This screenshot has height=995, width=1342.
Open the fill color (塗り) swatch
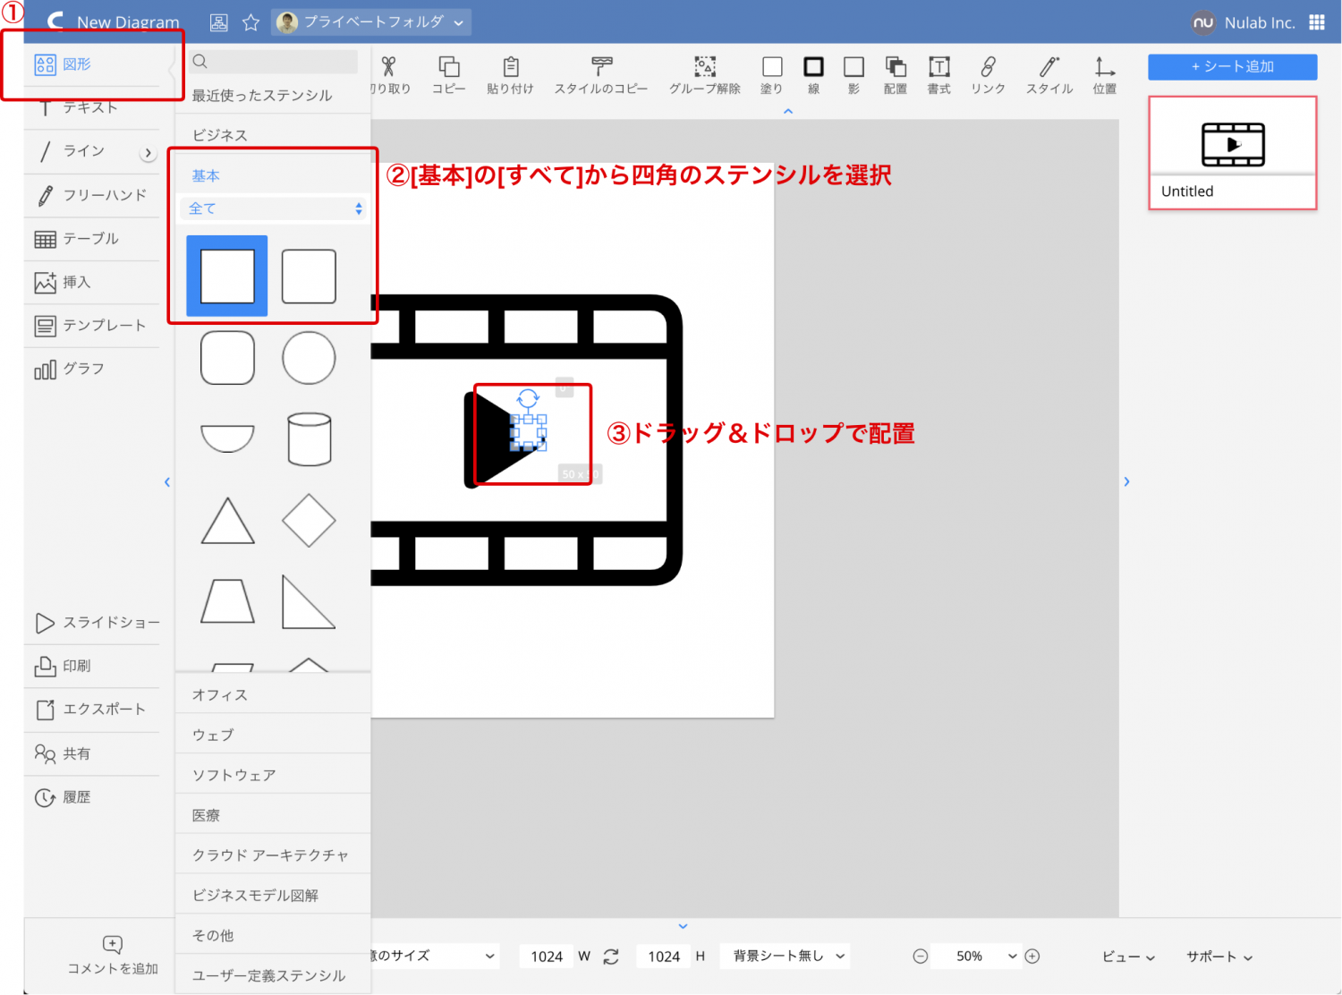(771, 67)
